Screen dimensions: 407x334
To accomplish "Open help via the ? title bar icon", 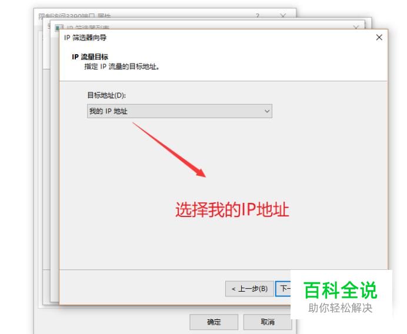I will 257,15.
